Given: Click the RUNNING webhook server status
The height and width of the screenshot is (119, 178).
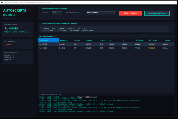Looking at the screenshot, I should pyautogui.click(x=11, y=28).
